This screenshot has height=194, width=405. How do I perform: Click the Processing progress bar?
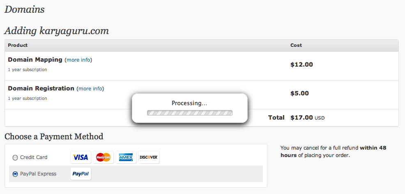[x=189, y=113]
